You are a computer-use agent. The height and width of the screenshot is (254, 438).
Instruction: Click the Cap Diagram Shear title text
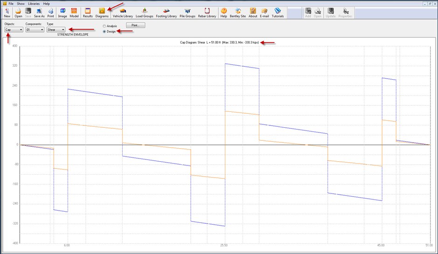point(219,42)
